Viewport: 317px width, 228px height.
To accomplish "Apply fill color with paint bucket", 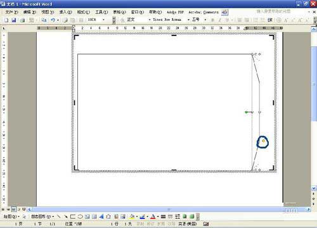I will click(x=133, y=217).
